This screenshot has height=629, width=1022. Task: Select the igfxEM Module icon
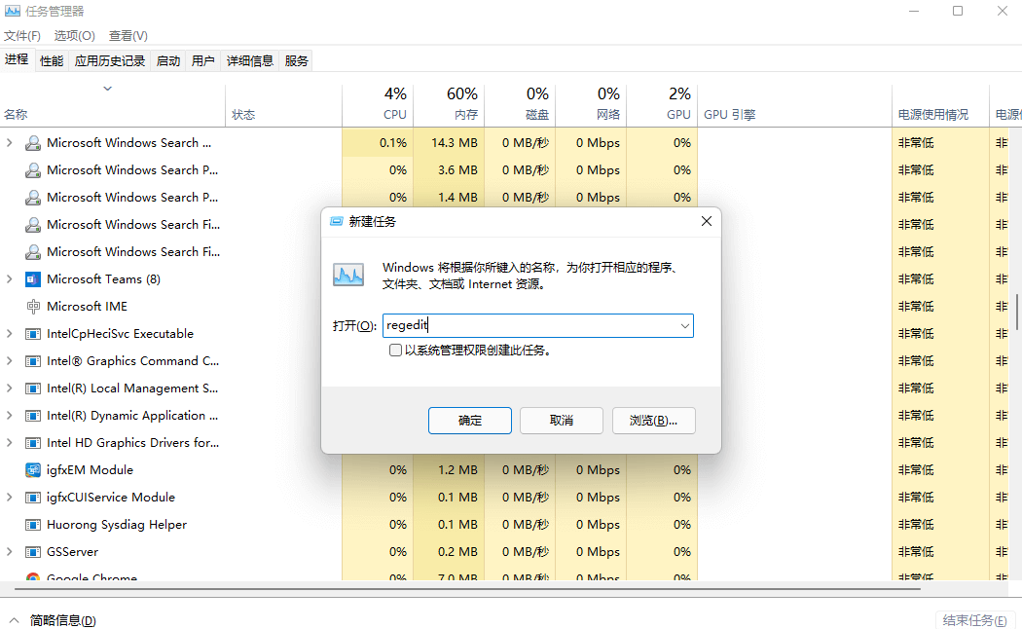click(x=32, y=469)
